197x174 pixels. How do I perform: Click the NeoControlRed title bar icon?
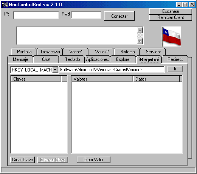[x=5, y=5]
